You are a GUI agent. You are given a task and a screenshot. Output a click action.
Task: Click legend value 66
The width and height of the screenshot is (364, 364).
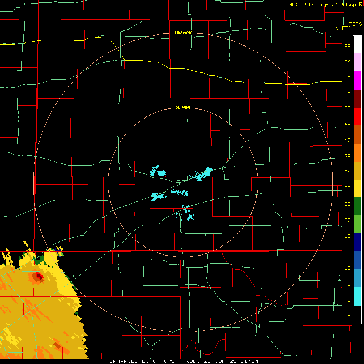point(347,44)
